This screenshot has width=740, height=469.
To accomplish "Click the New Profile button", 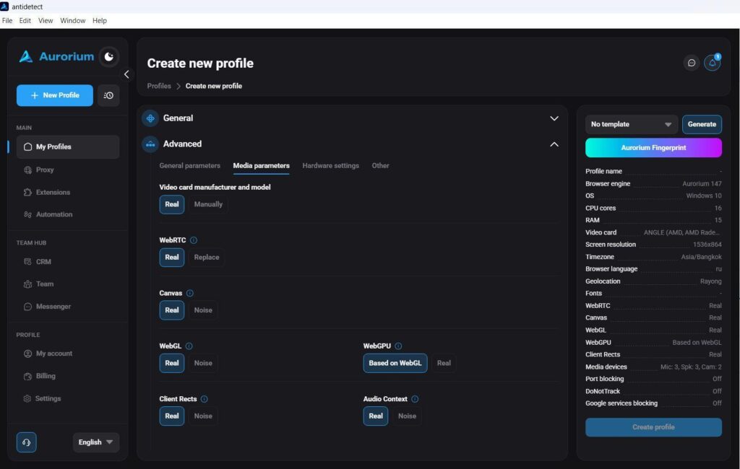I will pyautogui.click(x=55, y=96).
